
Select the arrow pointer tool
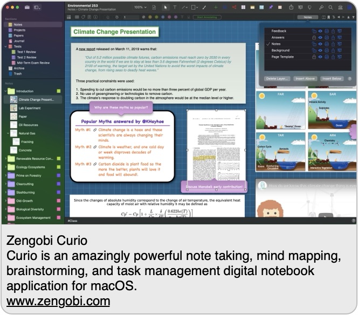pyautogui.click(x=166, y=8)
